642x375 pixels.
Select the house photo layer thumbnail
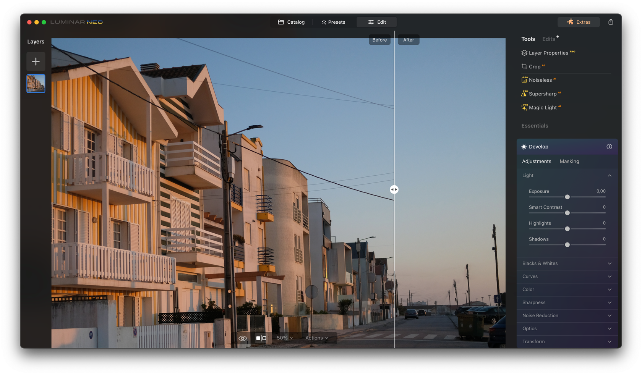[36, 84]
